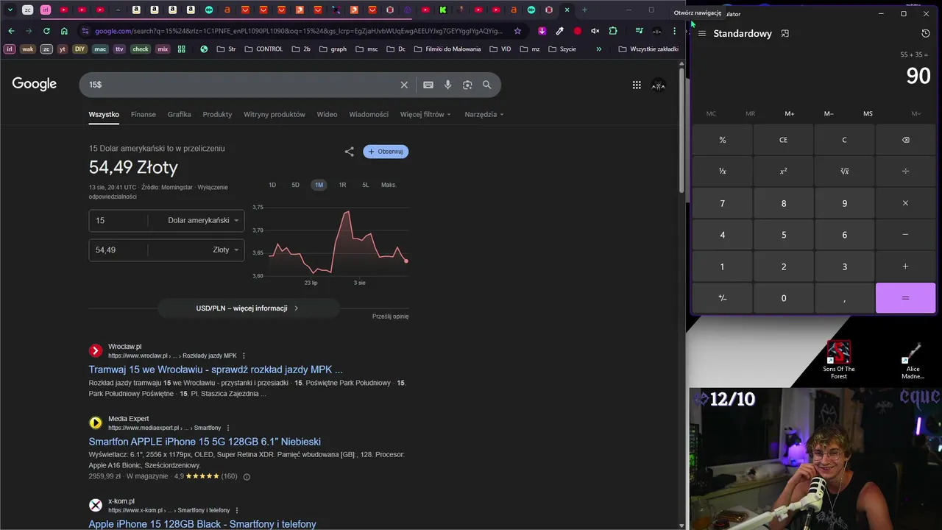This screenshot has width=942, height=530.
Task: Select the 1M chart range
Action: (319, 185)
